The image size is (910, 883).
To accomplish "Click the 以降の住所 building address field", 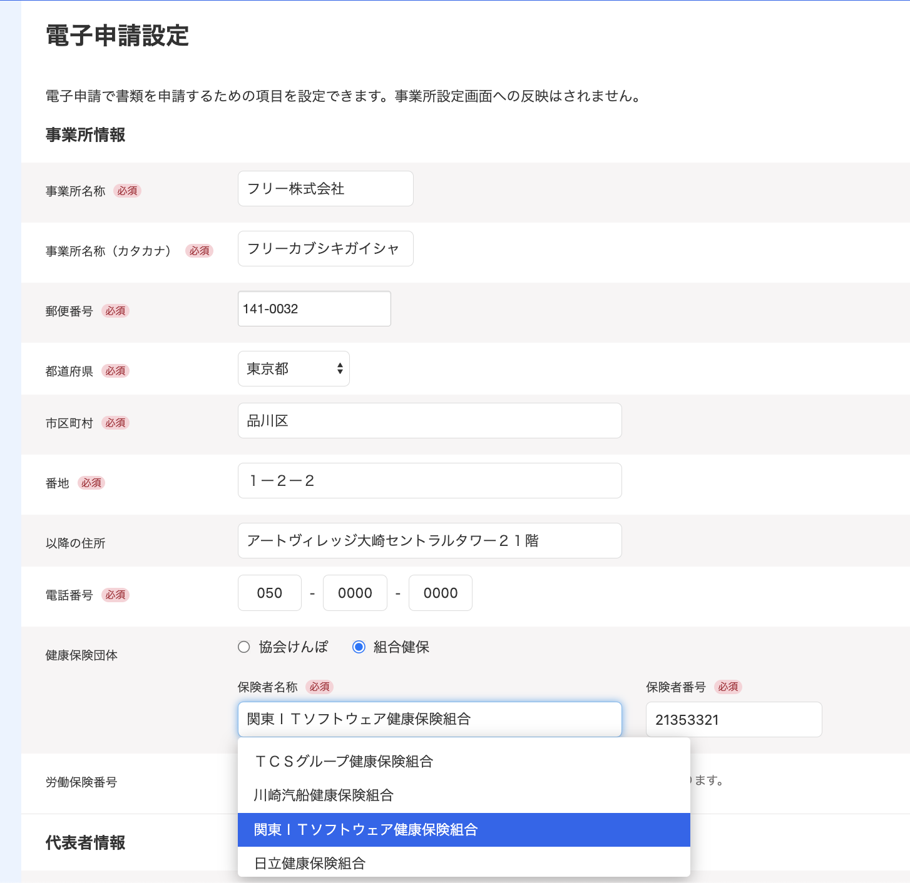I will point(429,540).
